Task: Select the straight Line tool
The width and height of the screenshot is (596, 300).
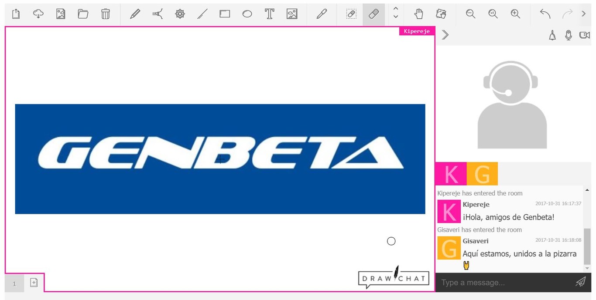Action: point(202,14)
